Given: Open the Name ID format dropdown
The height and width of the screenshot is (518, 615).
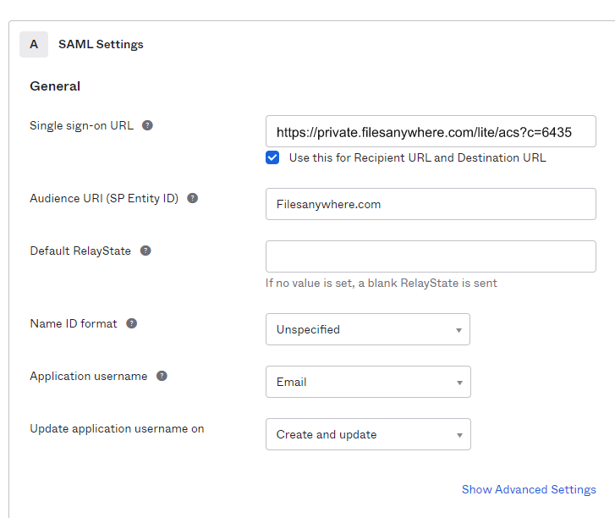Looking at the screenshot, I should coord(368,329).
